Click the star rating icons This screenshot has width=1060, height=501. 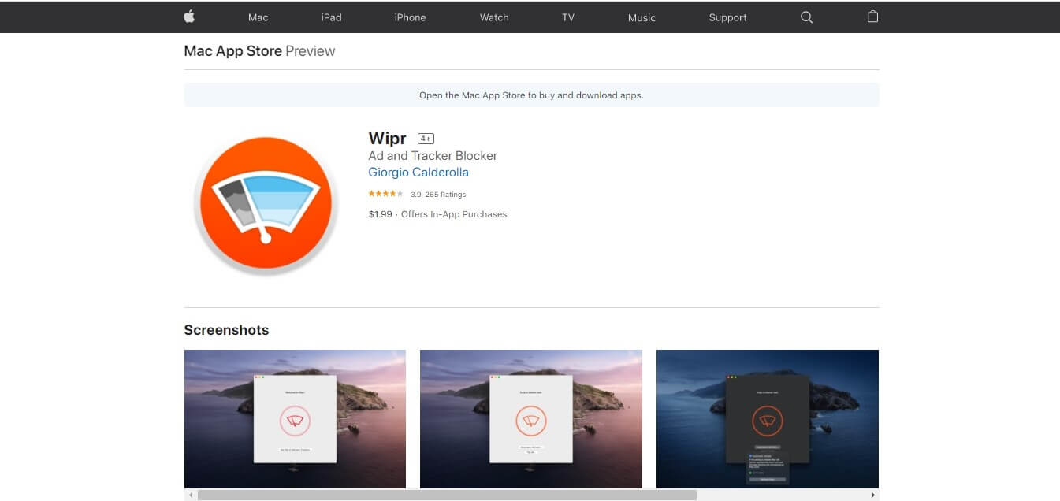(x=385, y=194)
